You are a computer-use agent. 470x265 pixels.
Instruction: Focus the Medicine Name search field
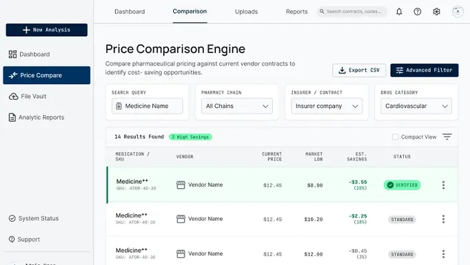coord(147,106)
